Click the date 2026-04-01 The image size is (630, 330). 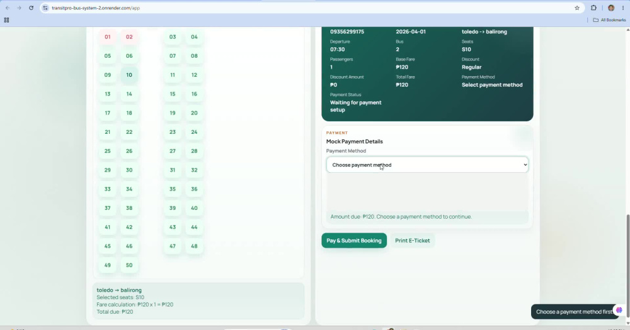click(411, 31)
